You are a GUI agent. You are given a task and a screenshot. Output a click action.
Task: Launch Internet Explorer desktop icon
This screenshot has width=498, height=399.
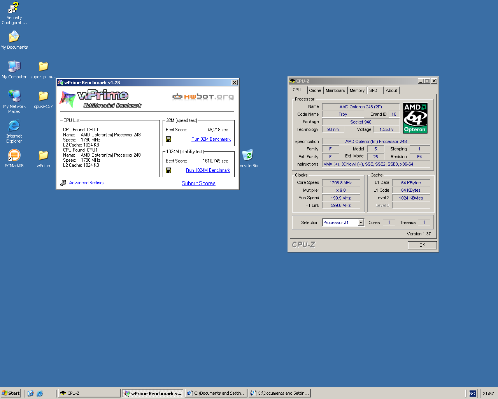pyautogui.click(x=14, y=131)
